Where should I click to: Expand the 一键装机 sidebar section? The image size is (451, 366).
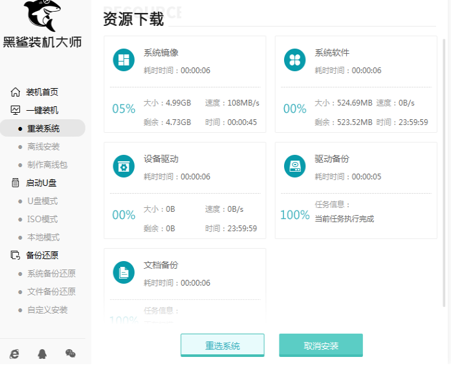(x=41, y=110)
